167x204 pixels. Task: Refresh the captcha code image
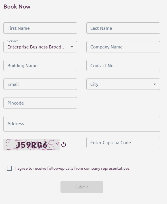click(64, 145)
